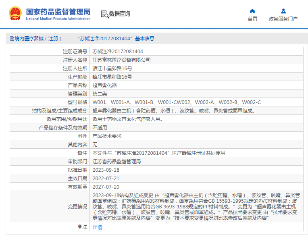Click the product name value 超声雾化器
Screen dimensions: 308x237
coord(104,85)
